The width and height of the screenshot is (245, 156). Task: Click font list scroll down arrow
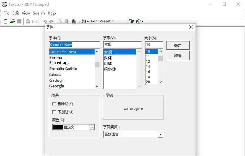97,86
